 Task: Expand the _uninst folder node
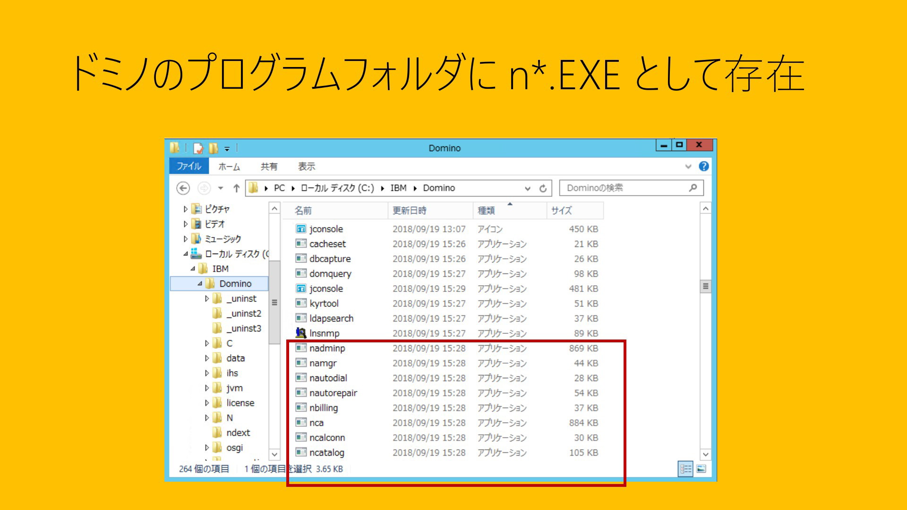(207, 298)
